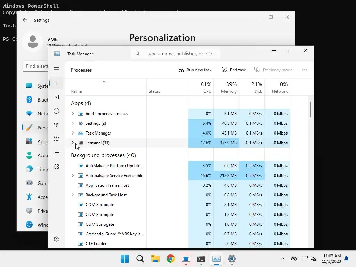Viewport: 356px width, 267px height.
Task: Open the Services icon in Task Manager sidebar
Action: (x=56, y=167)
